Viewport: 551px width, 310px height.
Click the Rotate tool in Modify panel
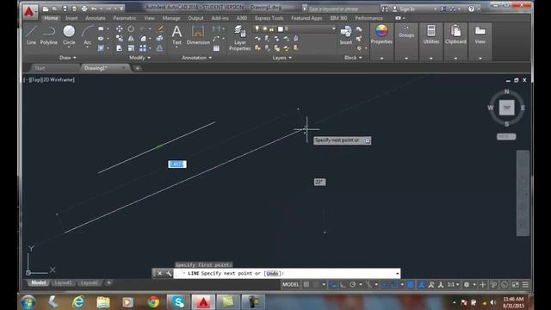coord(131,28)
